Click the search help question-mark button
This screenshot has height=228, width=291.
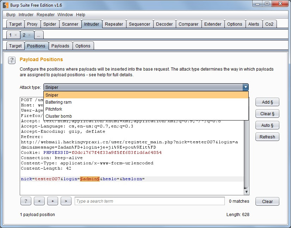coord(26,201)
